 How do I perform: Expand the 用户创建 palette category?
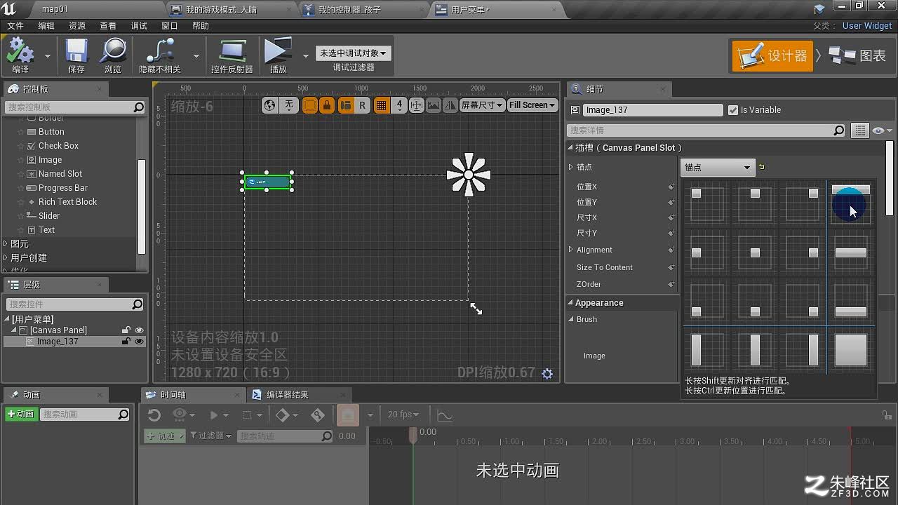6,258
